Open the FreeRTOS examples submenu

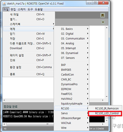(72, 94)
